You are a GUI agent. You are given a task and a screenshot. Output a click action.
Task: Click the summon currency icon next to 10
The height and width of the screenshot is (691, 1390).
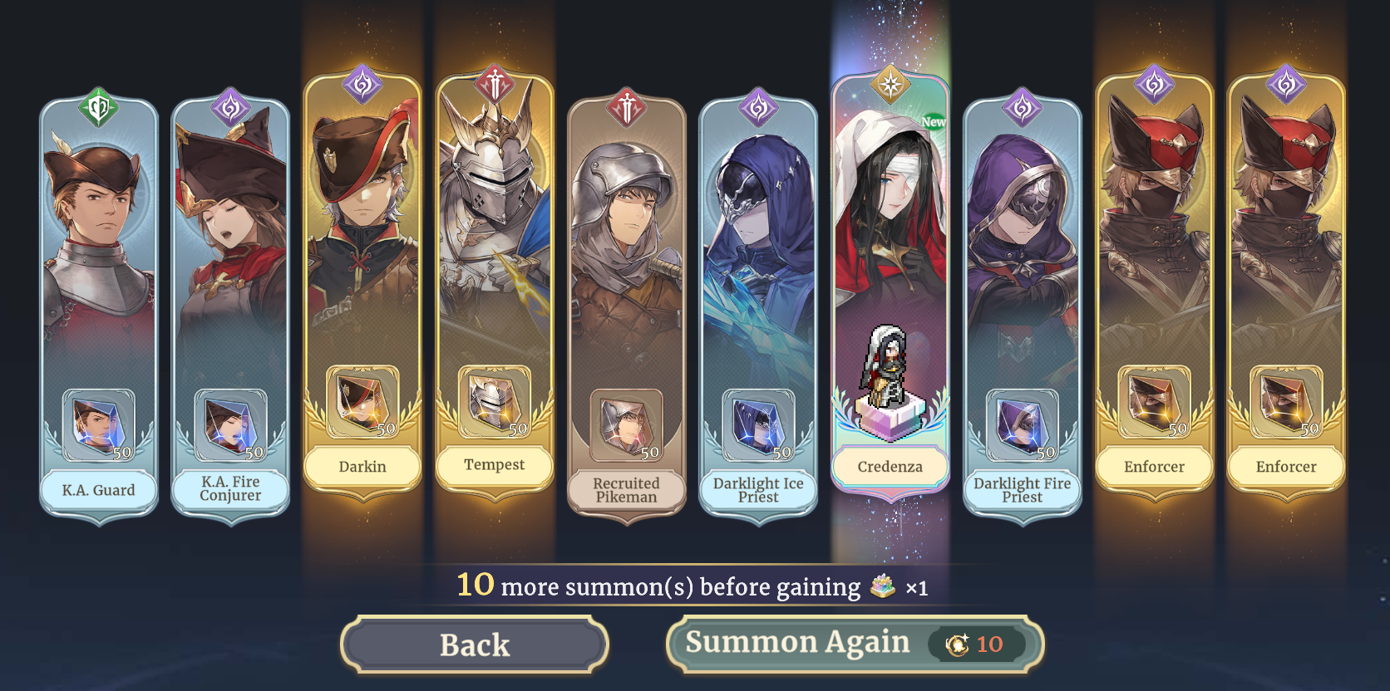(x=957, y=644)
